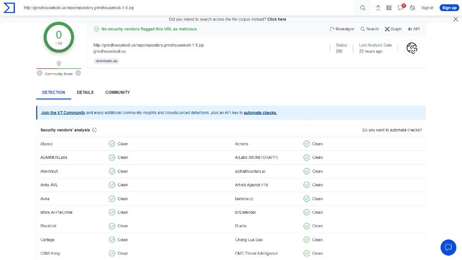Click the 'Acronis' vendor name

pyautogui.click(x=242, y=144)
